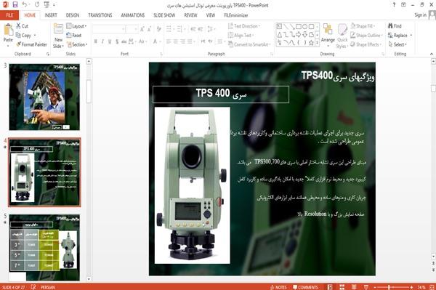Open the Section dropdown

[77, 44]
